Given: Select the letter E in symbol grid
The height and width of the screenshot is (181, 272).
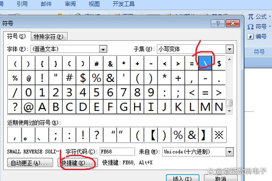Looking at the screenshot, I should click(x=96, y=107).
